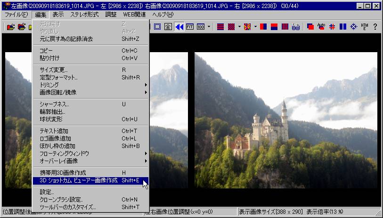Open the ファイル(F) menu

(x=16, y=15)
